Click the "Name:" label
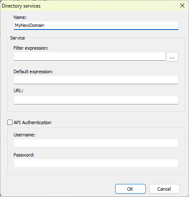 click(20, 17)
